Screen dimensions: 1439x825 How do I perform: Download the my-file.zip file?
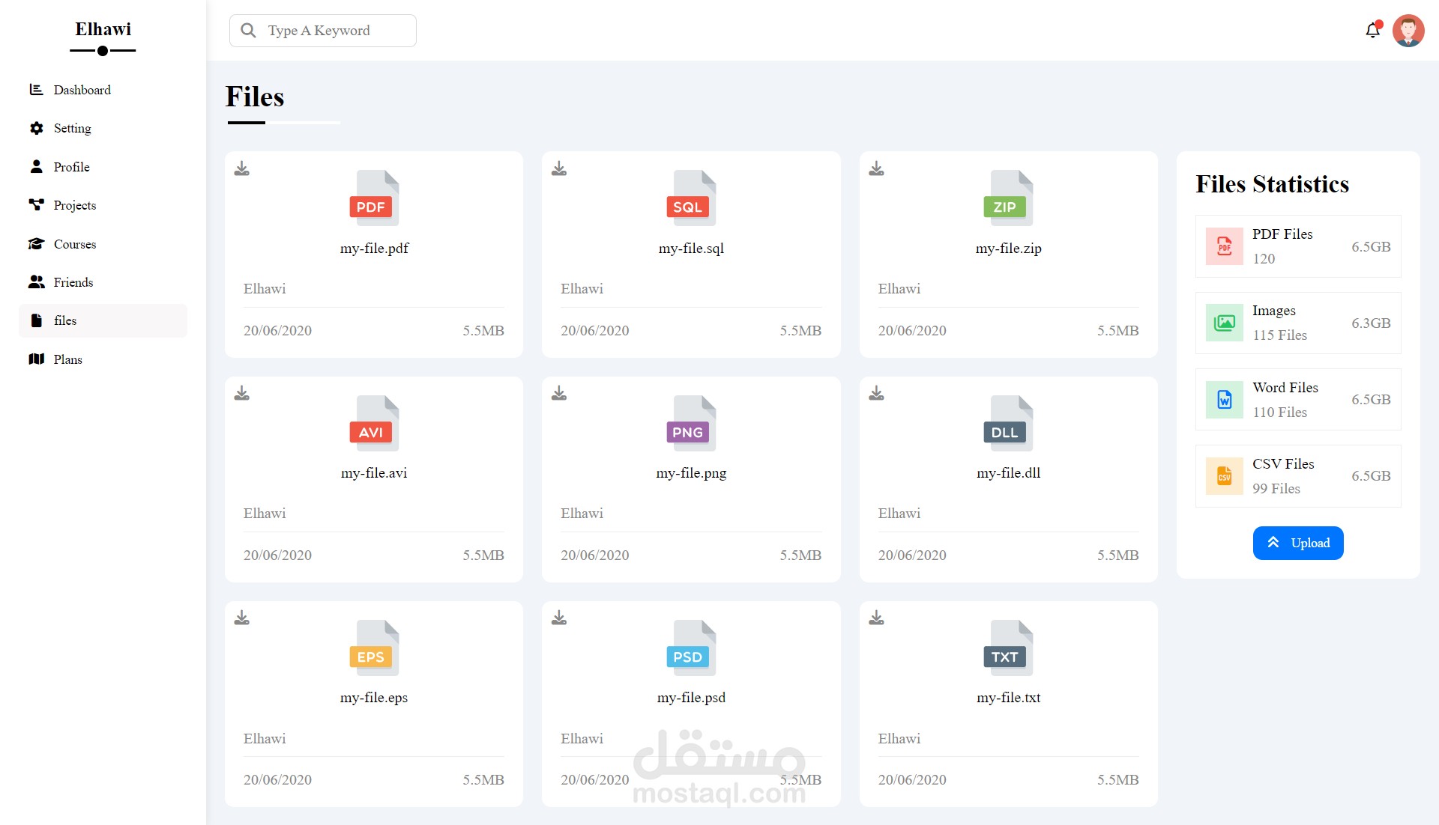coord(876,168)
